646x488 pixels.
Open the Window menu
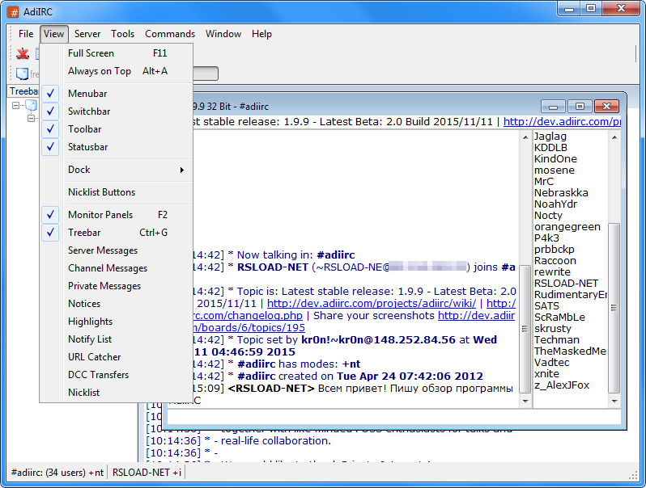[x=223, y=34]
